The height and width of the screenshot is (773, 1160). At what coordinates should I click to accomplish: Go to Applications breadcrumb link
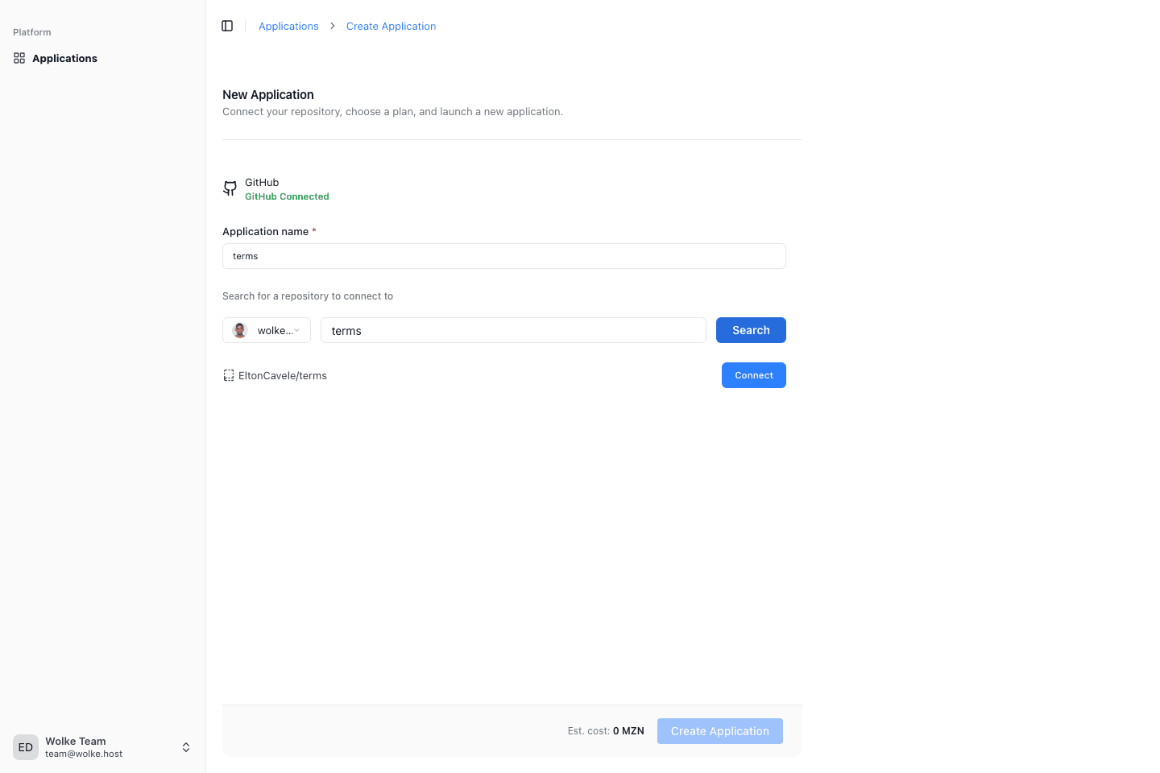[x=288, y=26]
